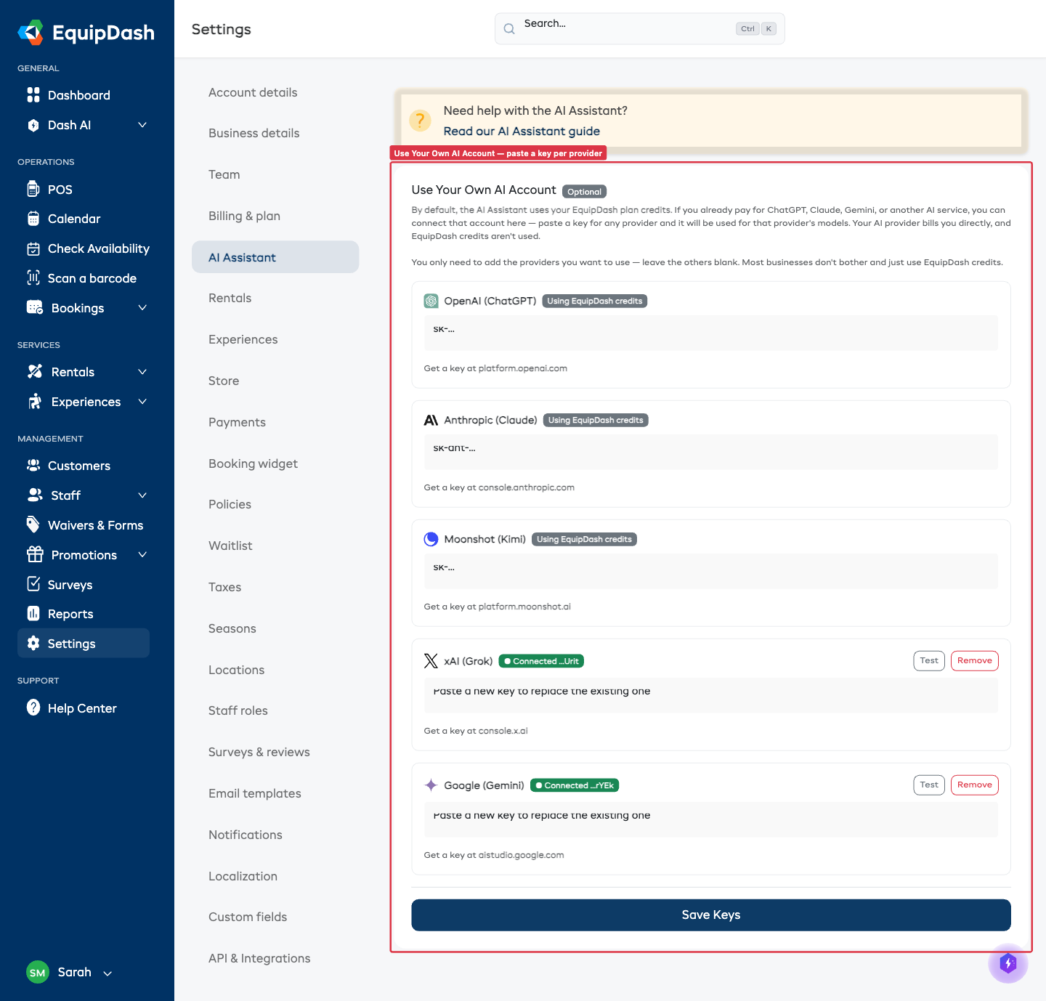The height and width of the screenshot is (1001, 1046).
Task: Click the Promotions gift icon
Action: click(35, 554)
